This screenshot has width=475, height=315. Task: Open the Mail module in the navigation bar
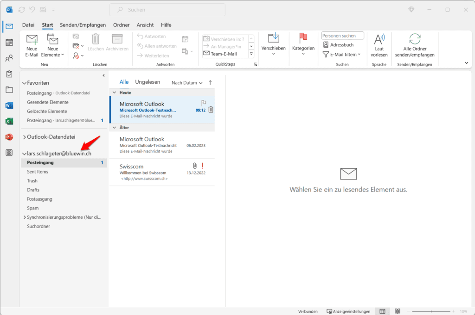pyautogui.click(x=9, y=26)
